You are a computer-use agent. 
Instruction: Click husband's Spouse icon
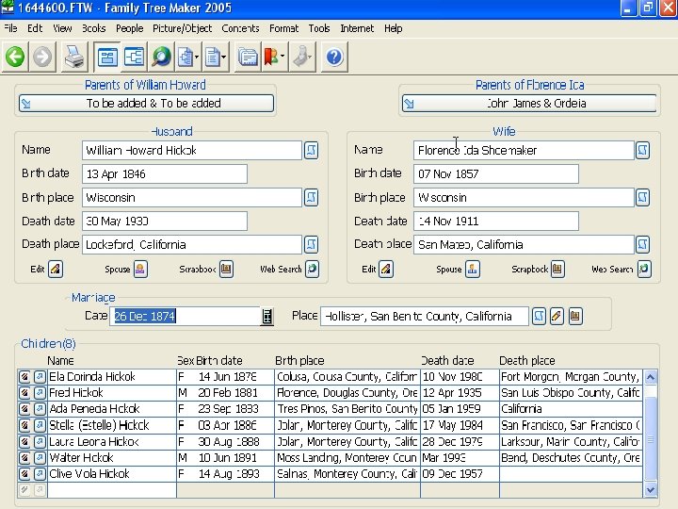(x=140, y=269)
